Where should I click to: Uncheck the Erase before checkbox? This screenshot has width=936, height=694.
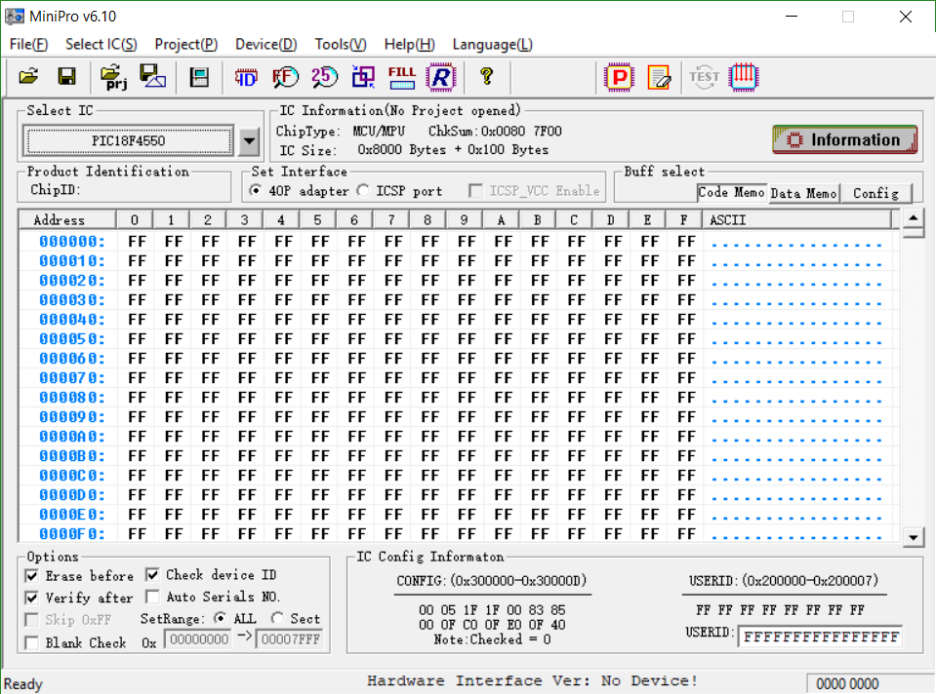[x=32, y=576]
